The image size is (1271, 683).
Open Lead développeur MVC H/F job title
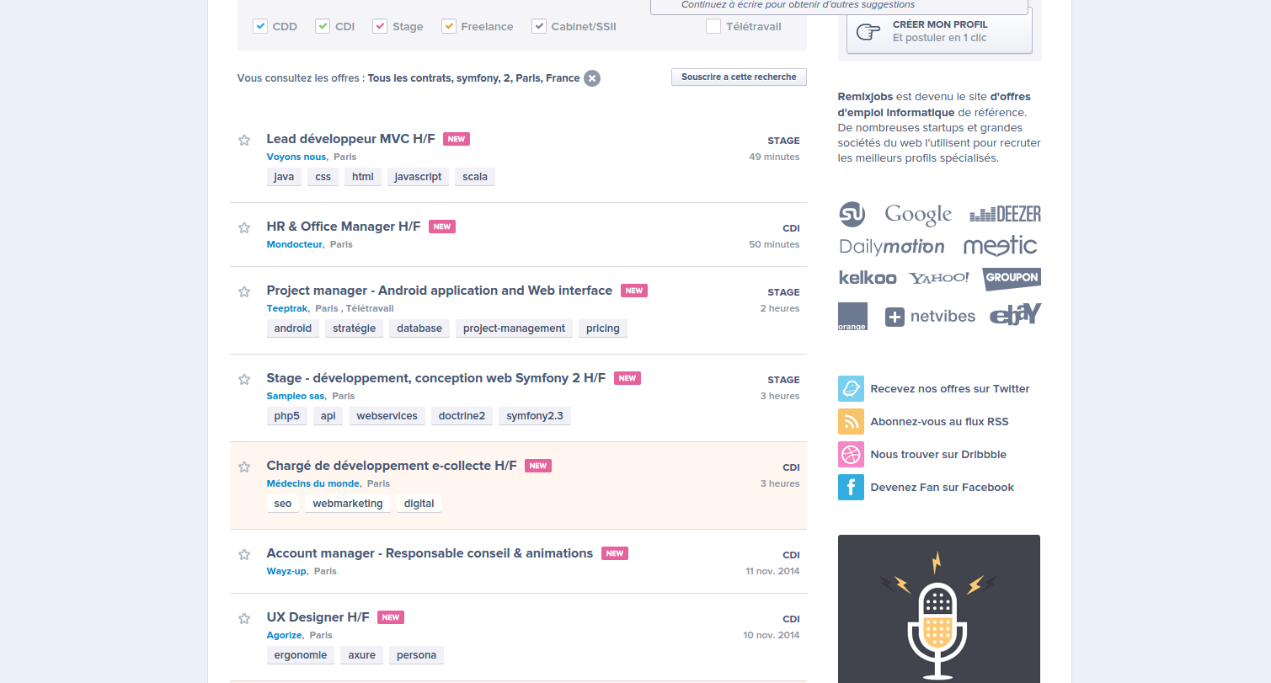pyautogui.click(x=350, y=139)
